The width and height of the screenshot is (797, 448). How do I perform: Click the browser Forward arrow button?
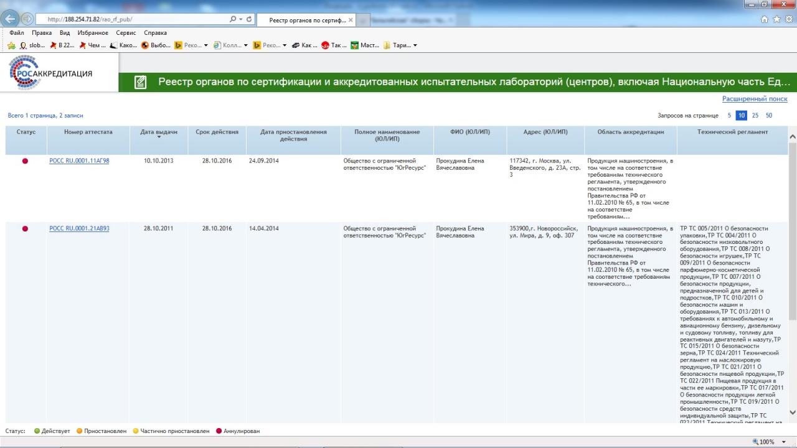click(27, 19)
